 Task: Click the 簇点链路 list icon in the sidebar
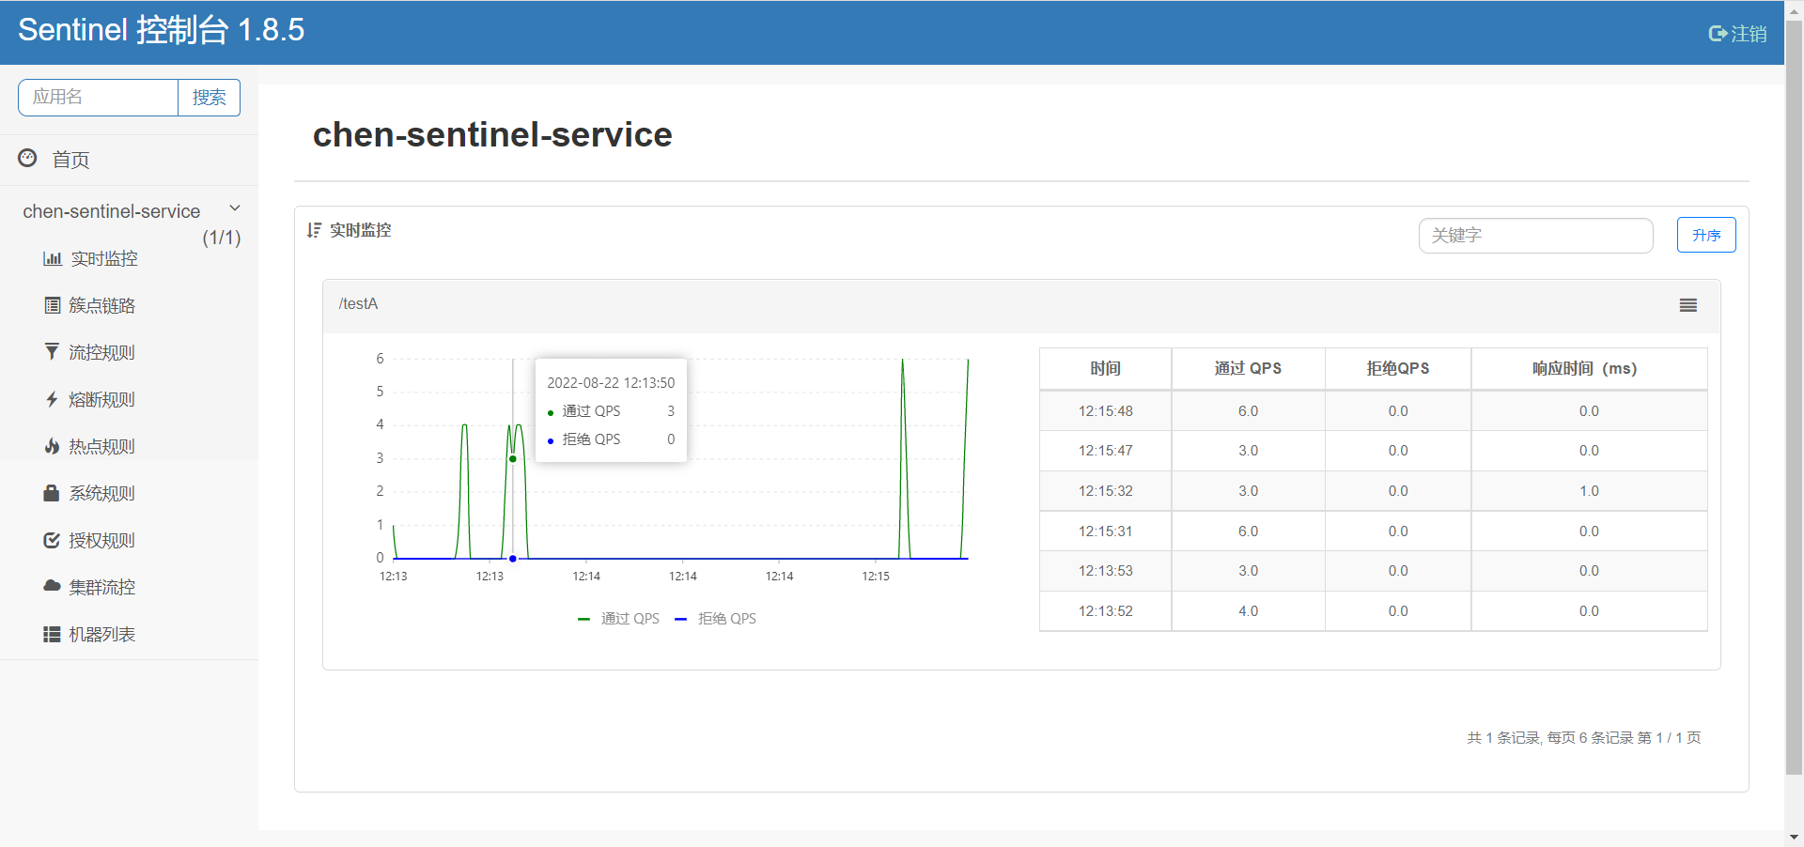53,305
